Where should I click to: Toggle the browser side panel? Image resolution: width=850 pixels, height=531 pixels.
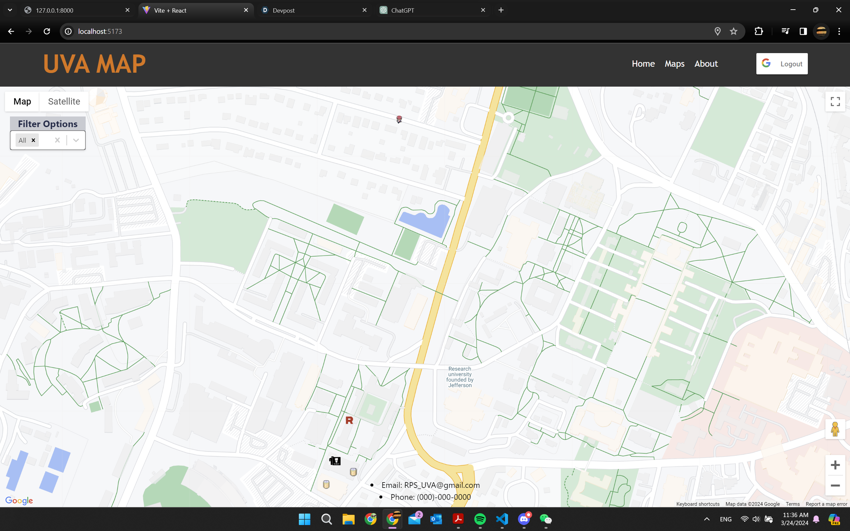pyautogui.click(x=803, y=32)
